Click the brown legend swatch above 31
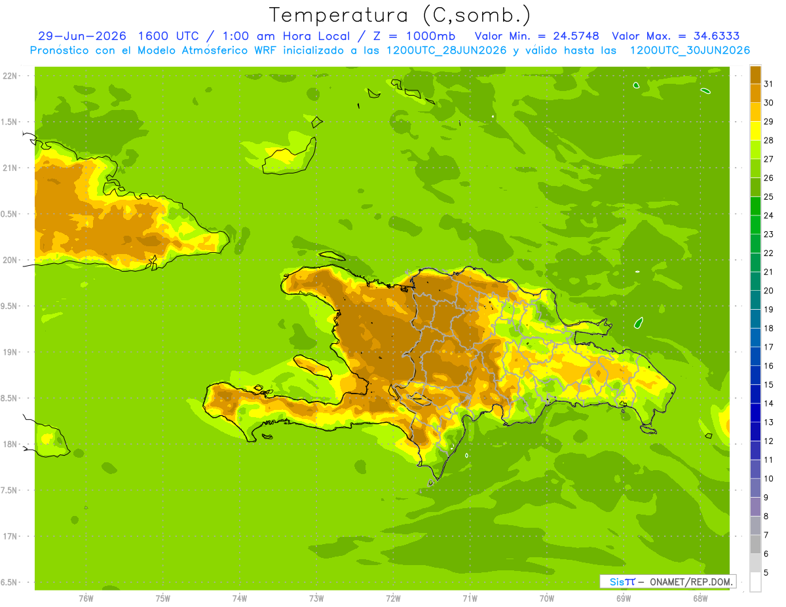786x607 pixels. [x=755, y=75]
